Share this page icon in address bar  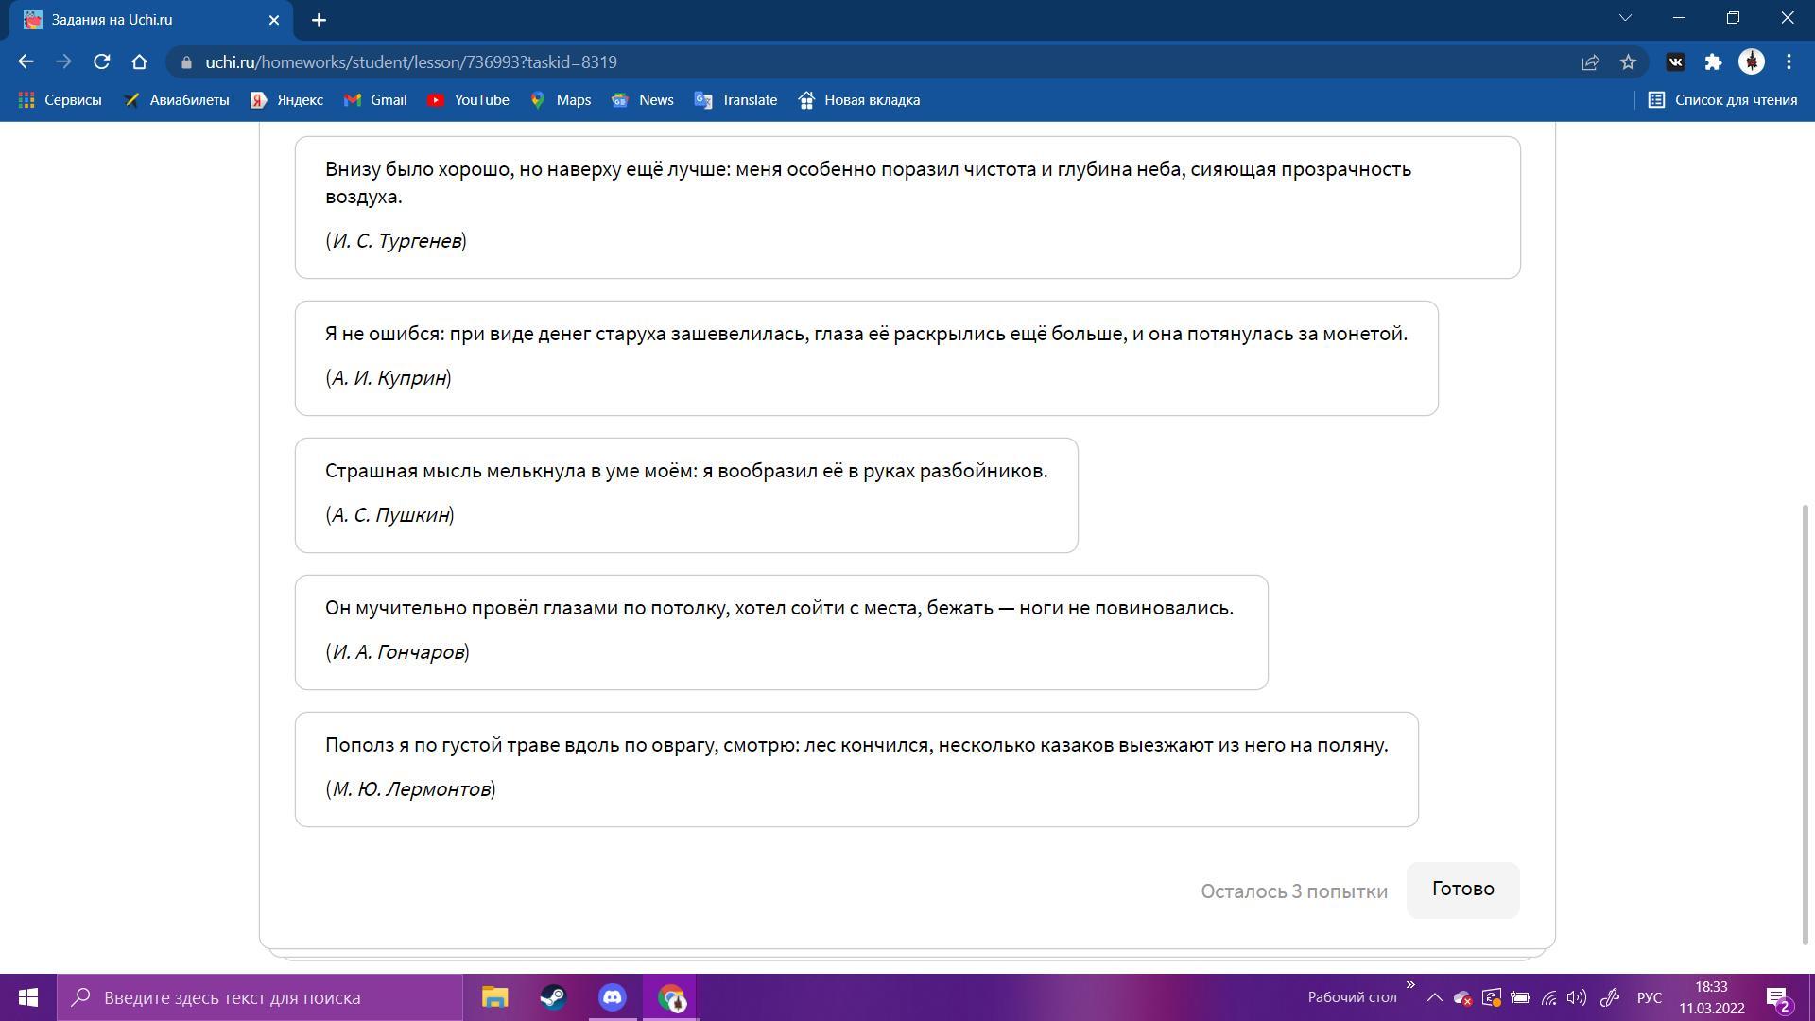point(1590,61)
